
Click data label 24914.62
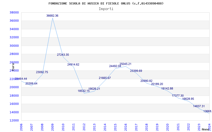click(73, 64)
